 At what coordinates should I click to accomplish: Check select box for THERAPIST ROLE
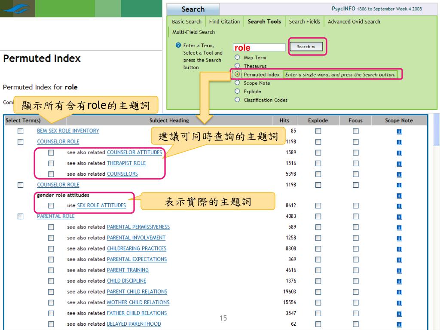click(51, 163)
